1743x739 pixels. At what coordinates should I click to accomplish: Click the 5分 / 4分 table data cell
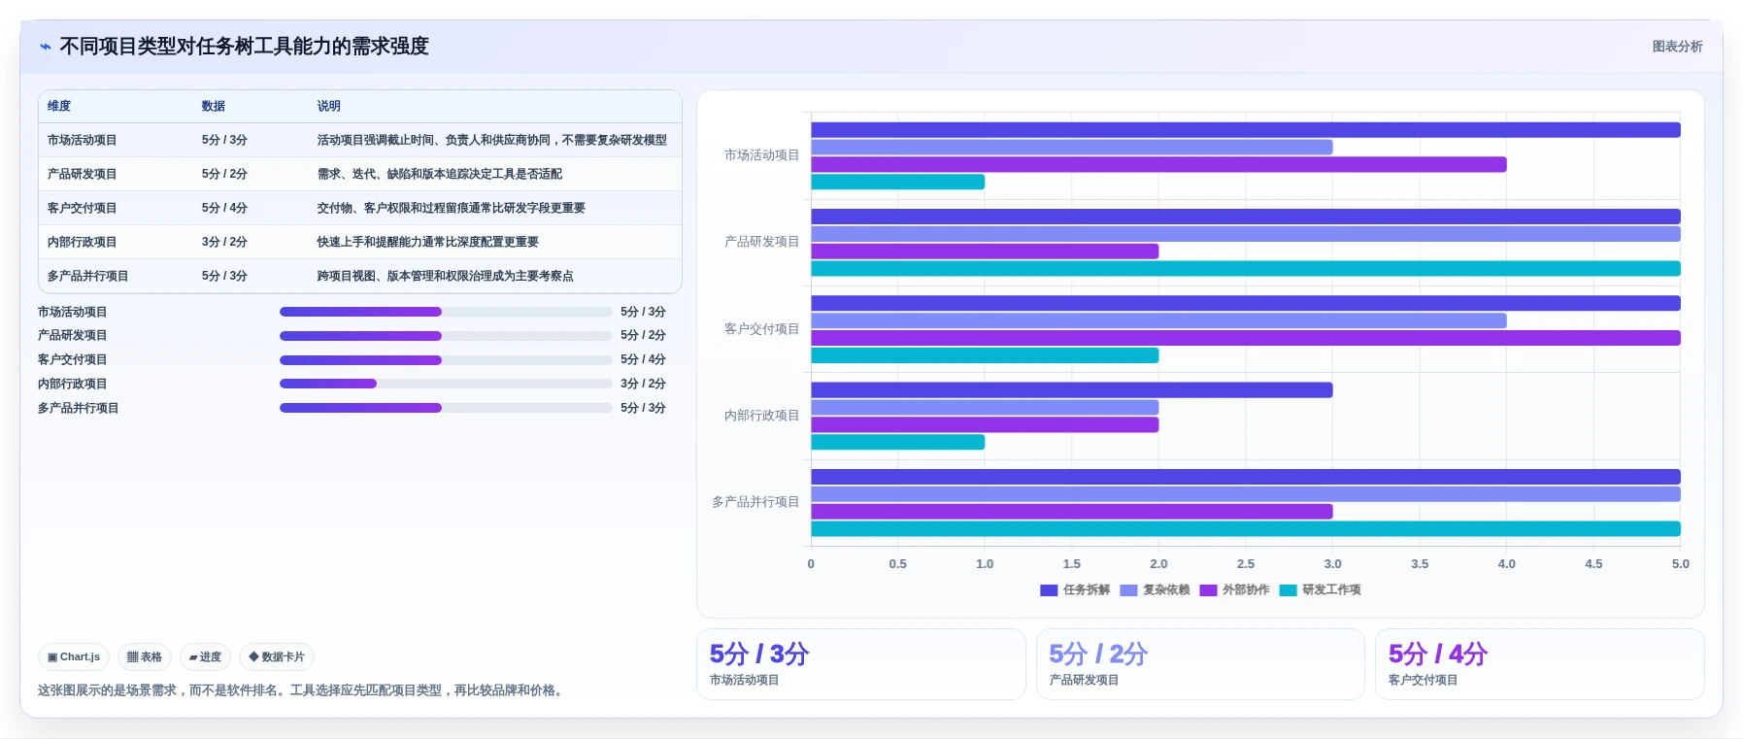point(224,208)
